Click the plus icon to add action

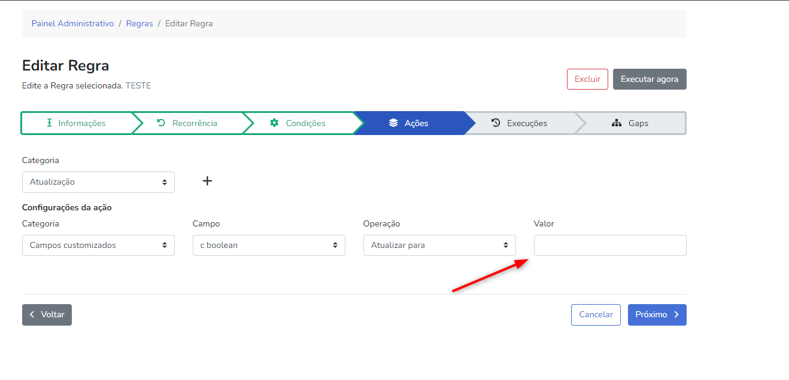207,181
